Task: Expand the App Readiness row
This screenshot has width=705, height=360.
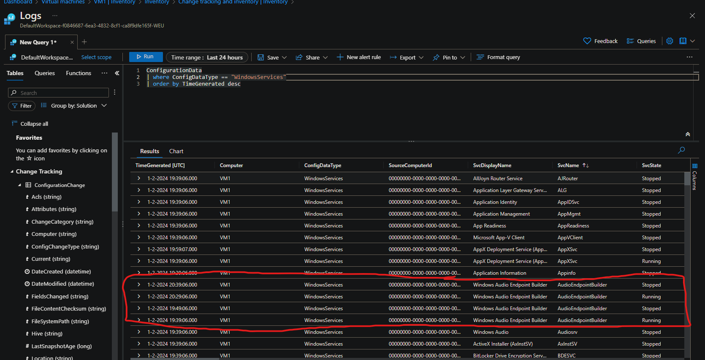Action: pos(139,226)
